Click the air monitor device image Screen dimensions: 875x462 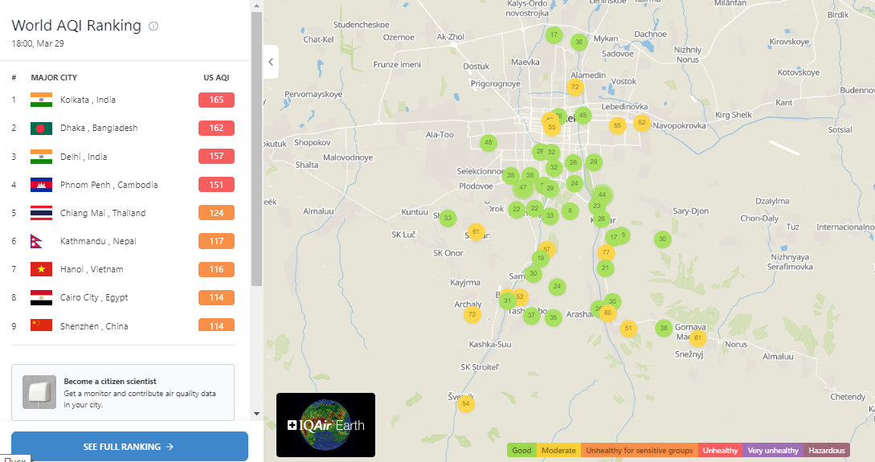(x=39, y=392)
